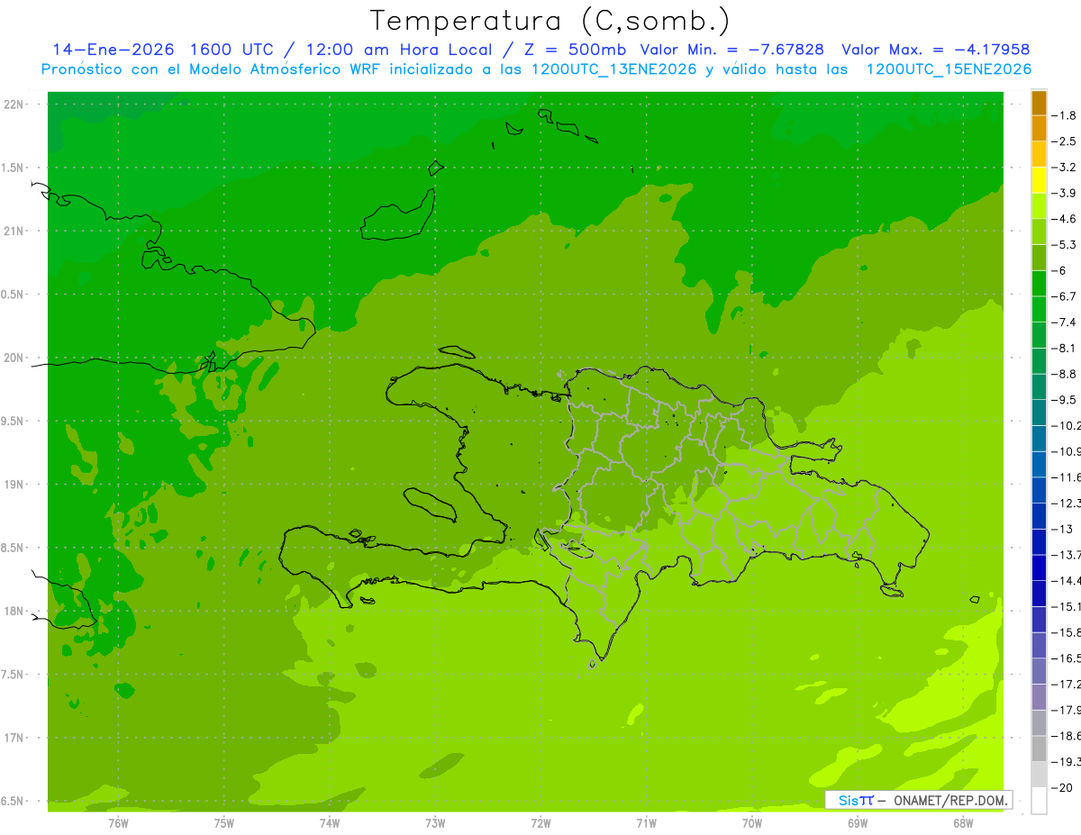1081x835 pixels.
Task: Click yellow swatch between -3.2 and -3.9
Action: [x=1039, y=180]
